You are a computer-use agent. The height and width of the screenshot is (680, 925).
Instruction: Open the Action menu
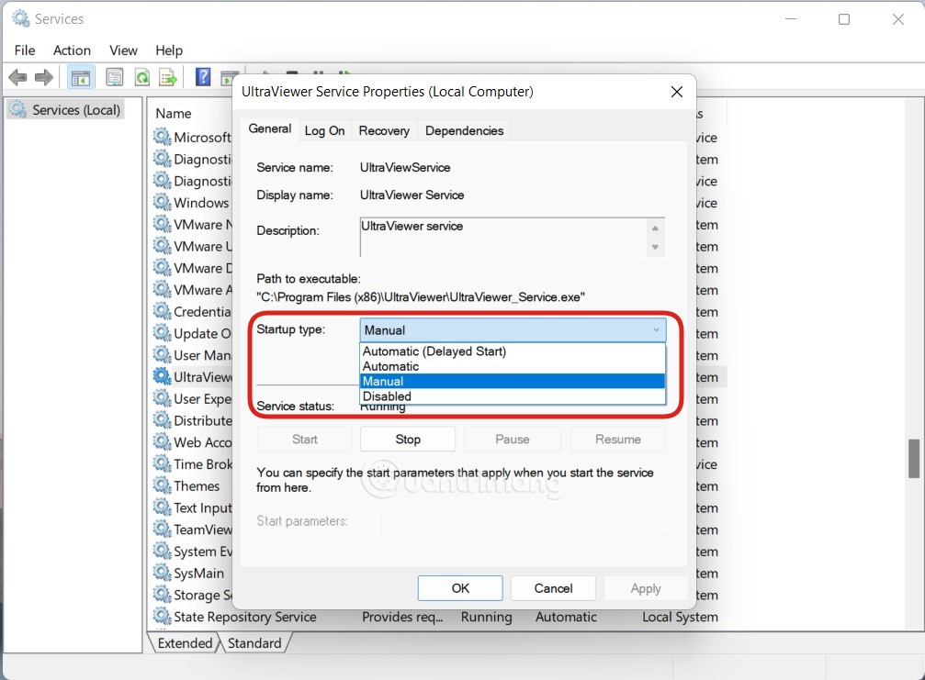72,50
